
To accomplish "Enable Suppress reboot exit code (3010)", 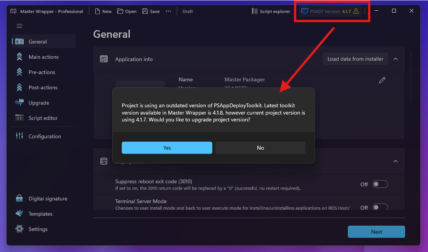I will (380, 184).
